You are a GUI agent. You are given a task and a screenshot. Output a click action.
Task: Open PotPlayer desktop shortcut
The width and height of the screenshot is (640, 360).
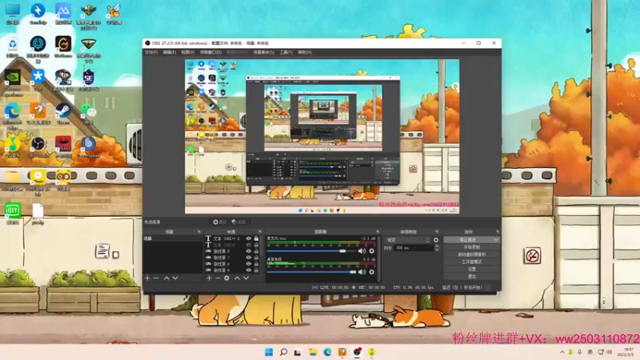[x=38, y=183]
